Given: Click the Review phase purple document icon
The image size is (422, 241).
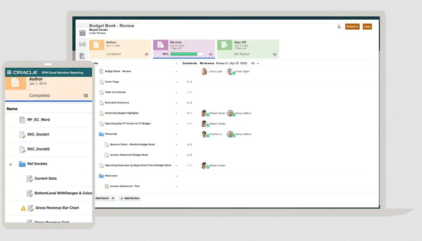Looking at the screenshot, I should [x=161, y=45].
